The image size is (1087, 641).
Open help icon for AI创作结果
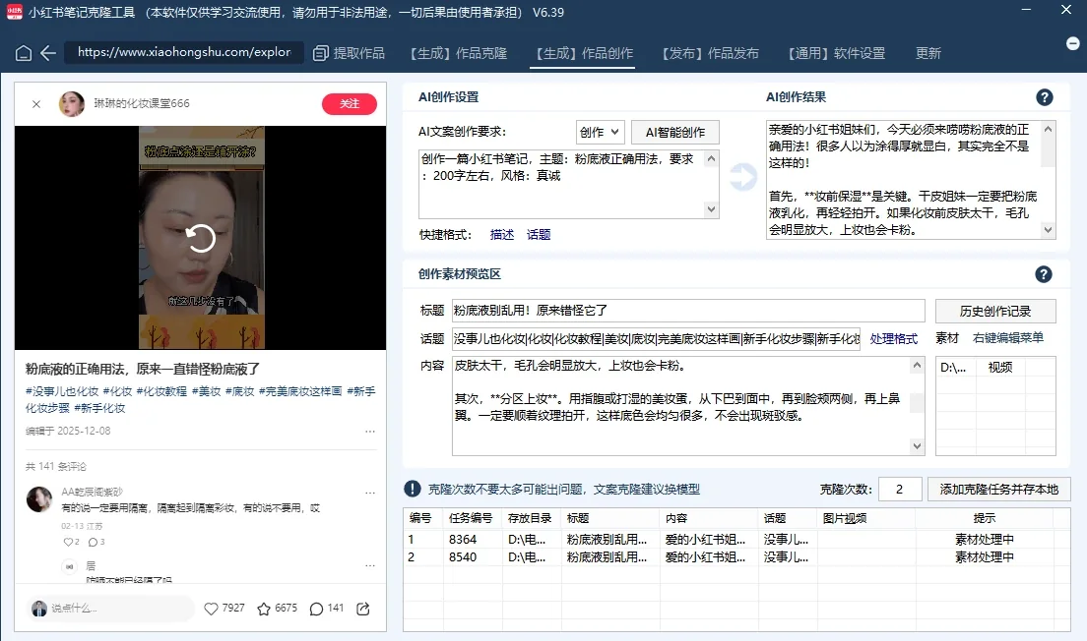coord(1044,97)
